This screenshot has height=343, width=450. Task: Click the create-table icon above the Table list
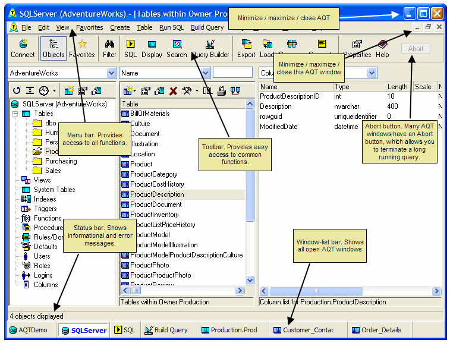coord(128,91)
